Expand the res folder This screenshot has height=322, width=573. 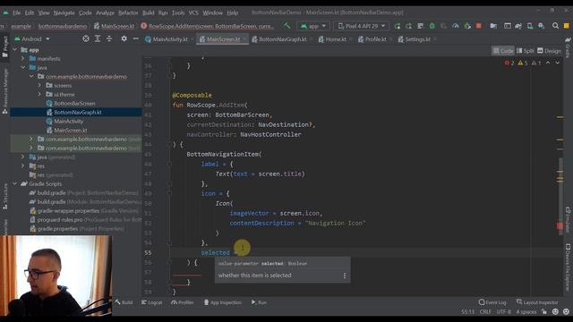click(22, 165)
